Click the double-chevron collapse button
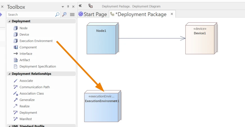This screenshot has width=245, height=127. pyautogui.click(x=80, y=6)
